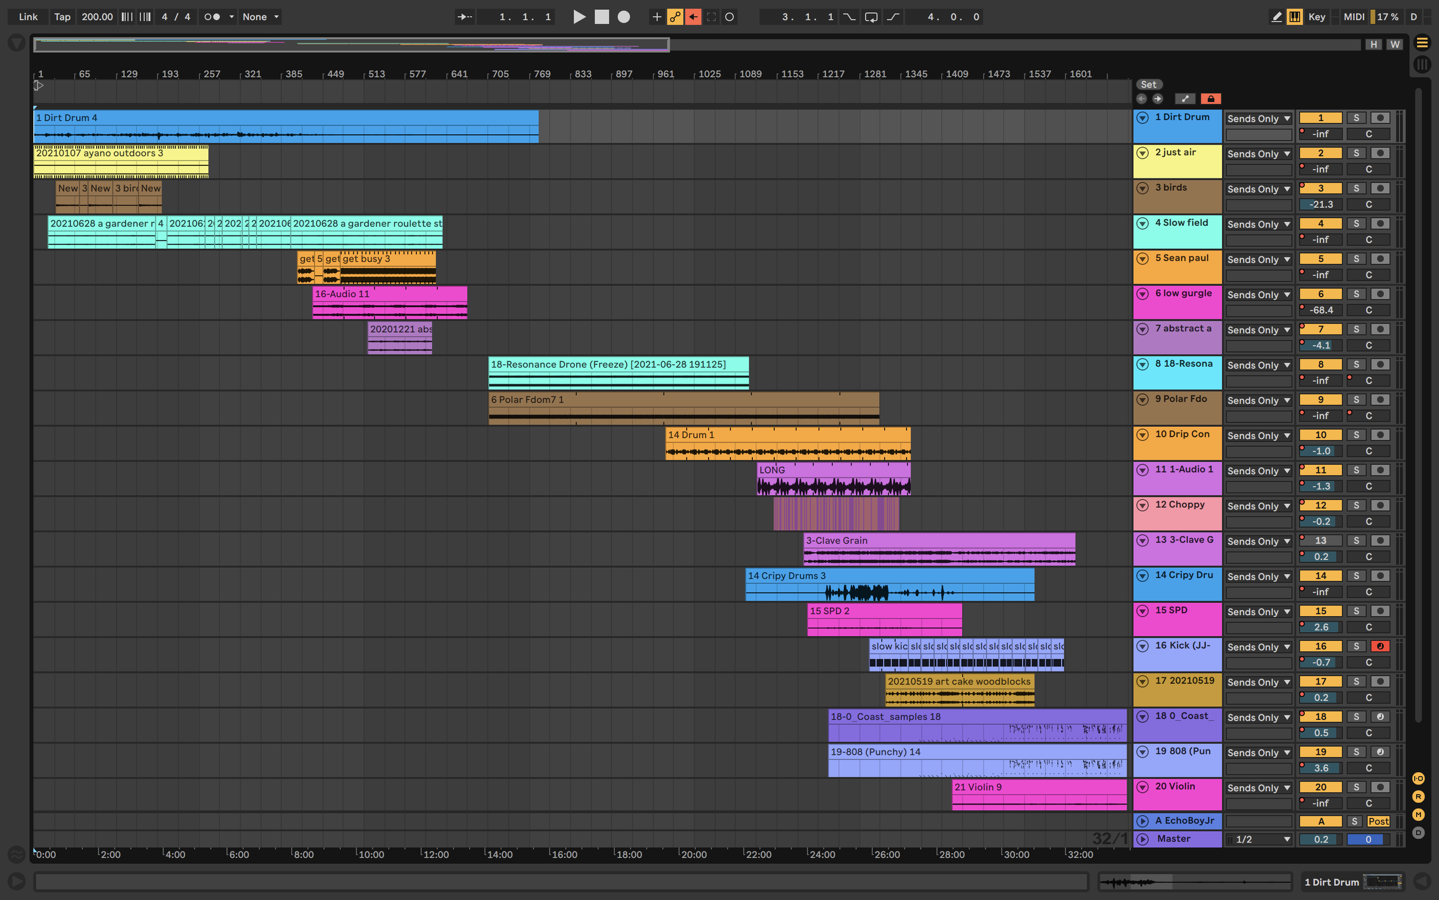The image size is (1439, 900).
Task: Click the MIDI map mode switch
Action: (1353, 17)
